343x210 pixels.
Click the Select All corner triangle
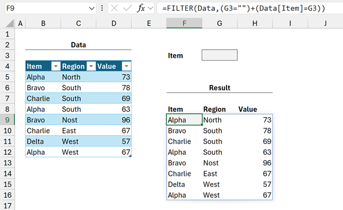[x=10, y=23]
